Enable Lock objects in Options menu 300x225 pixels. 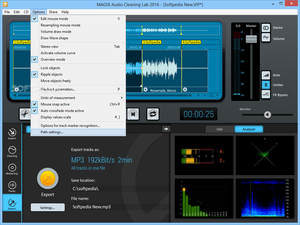pyautogui.click(x=78, y=68)
